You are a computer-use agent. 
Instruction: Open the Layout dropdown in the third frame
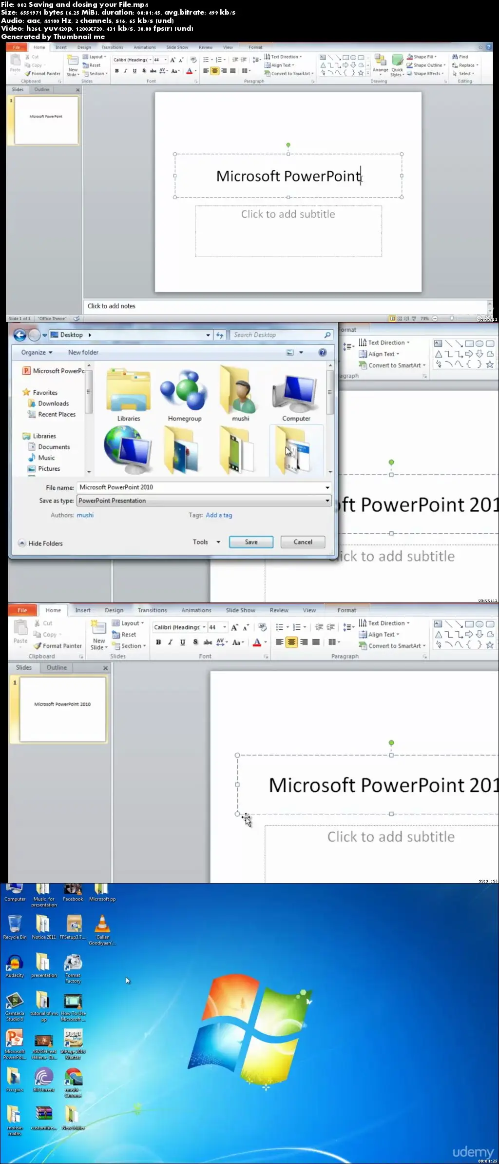[x=128, y=623]
